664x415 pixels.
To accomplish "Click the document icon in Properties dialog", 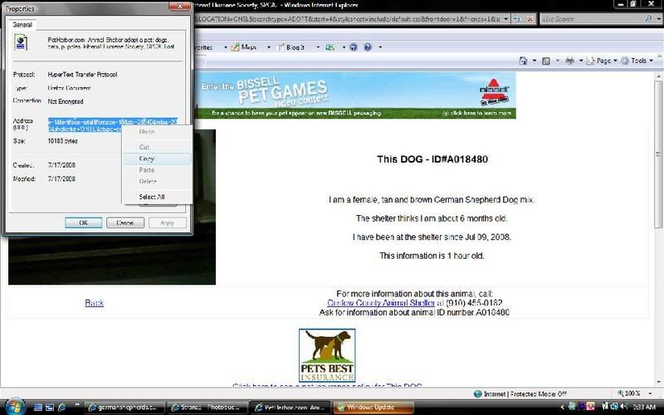I will tap(21, 42).
